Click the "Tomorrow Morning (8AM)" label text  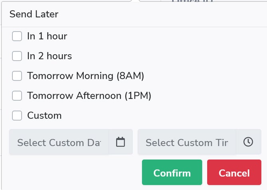(x=85, y=76)
